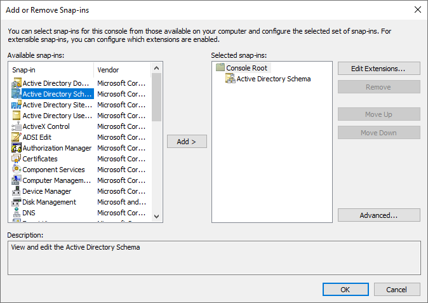428x303 pixels.
Task: Click the Disk Management icon
Action: tap(17, 202)
